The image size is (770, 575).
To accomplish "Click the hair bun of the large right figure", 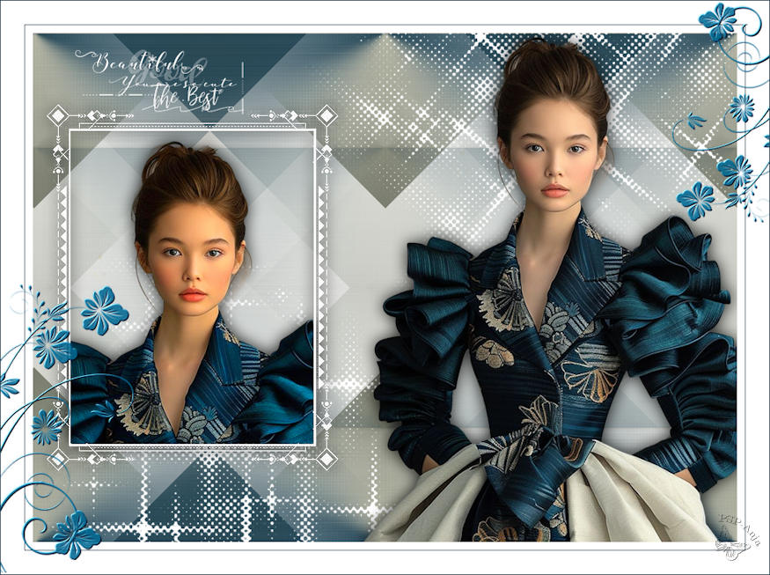I will coord(551,66).
